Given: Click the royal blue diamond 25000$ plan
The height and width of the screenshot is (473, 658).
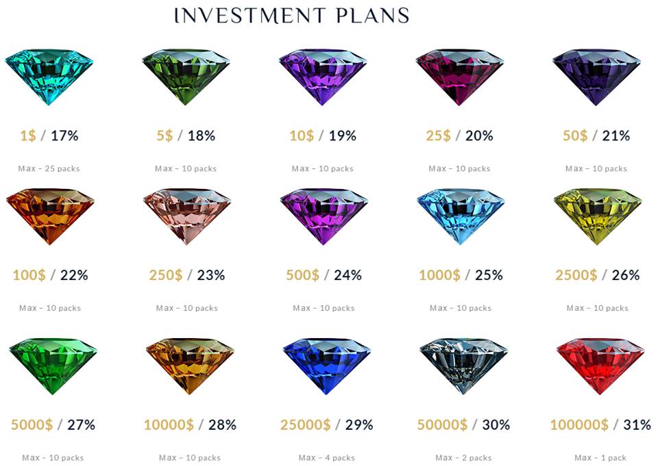Looking at the screenshot, I should click(326, 367).
